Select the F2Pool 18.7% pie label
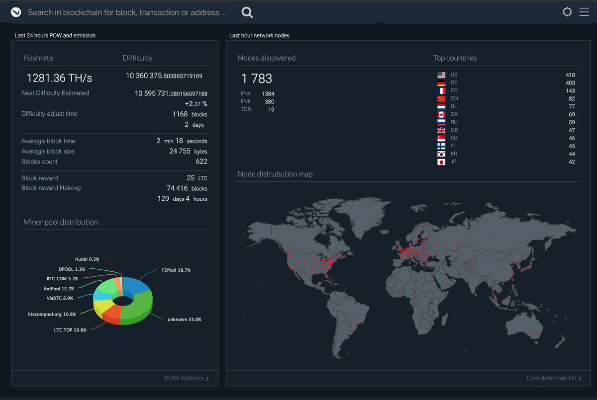Viewport: 597px width, 400px height. 176,270
